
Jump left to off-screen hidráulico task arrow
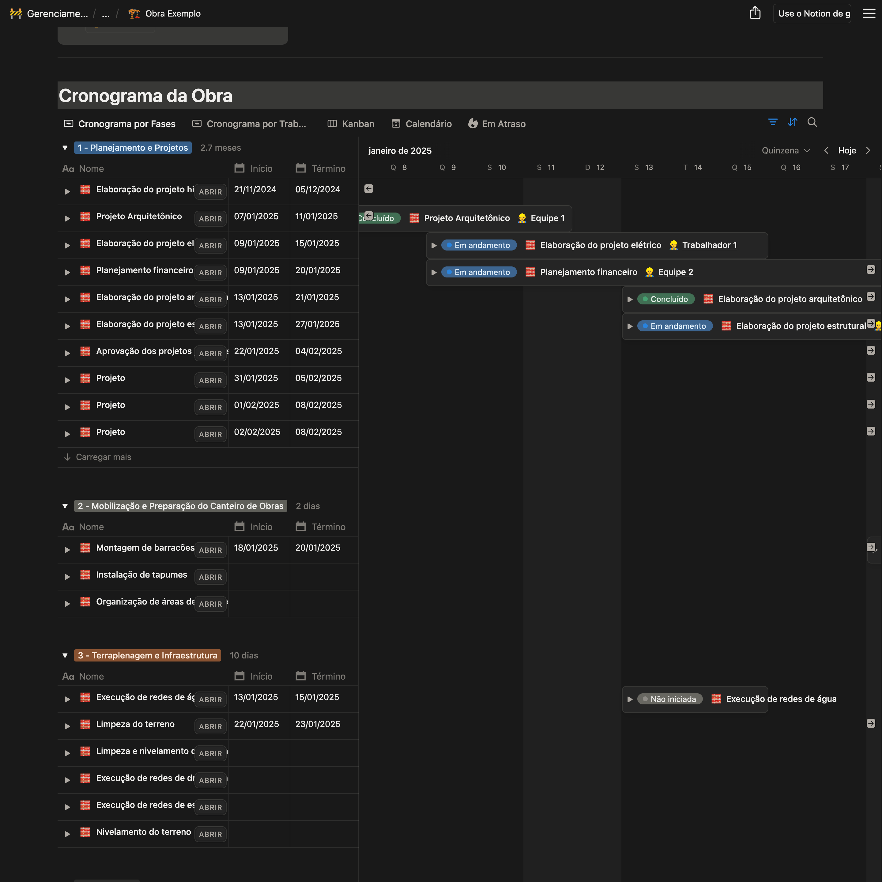pos(368,189)
